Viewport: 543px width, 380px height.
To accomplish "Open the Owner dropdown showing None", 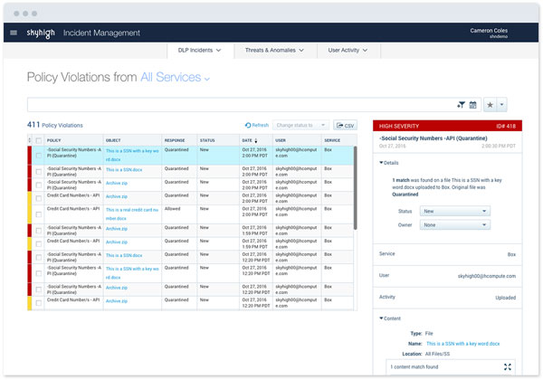I will (454, 224).
